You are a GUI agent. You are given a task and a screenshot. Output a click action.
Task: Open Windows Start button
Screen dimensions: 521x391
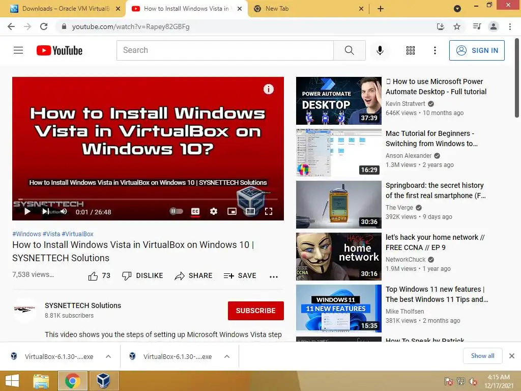click(x=12, y=381)
